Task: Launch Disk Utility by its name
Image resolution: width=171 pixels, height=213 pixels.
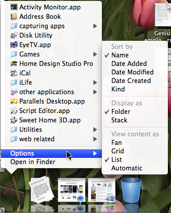Action: click(36, 35)
